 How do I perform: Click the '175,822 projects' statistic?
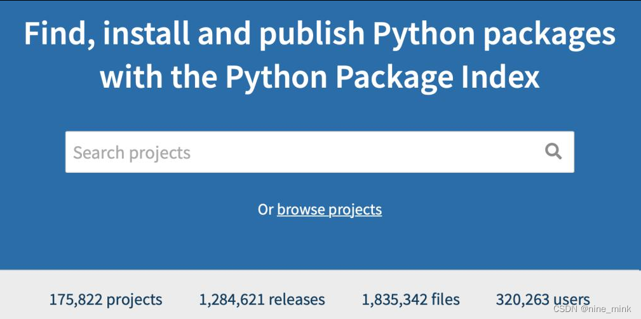[x=105, y=299]
